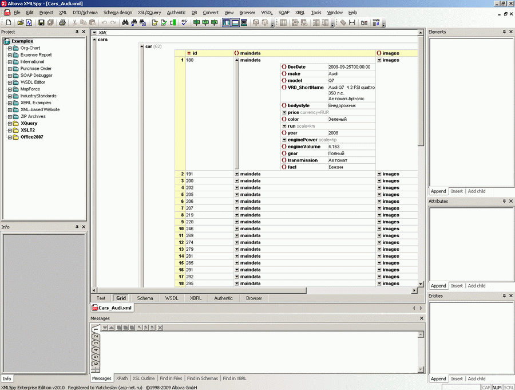Expand images in row with id 200
Image resolution: width=515 pixels, height=390 pixels.
[379, 181]
